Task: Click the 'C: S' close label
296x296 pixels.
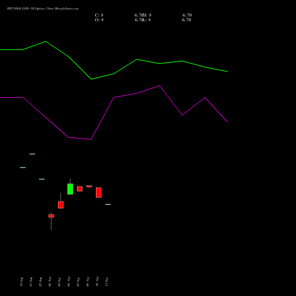Action: (99, 15)
